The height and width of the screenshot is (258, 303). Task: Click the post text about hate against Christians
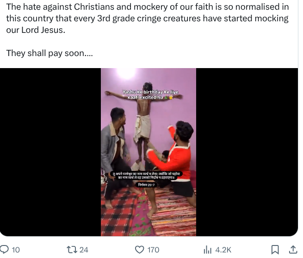[148, 19]
